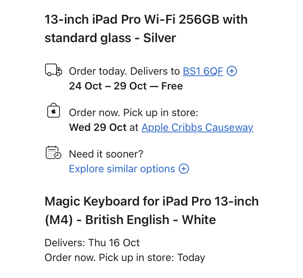Click the delivery truck icon
The image size is (303, 278).
pos(53,70)
